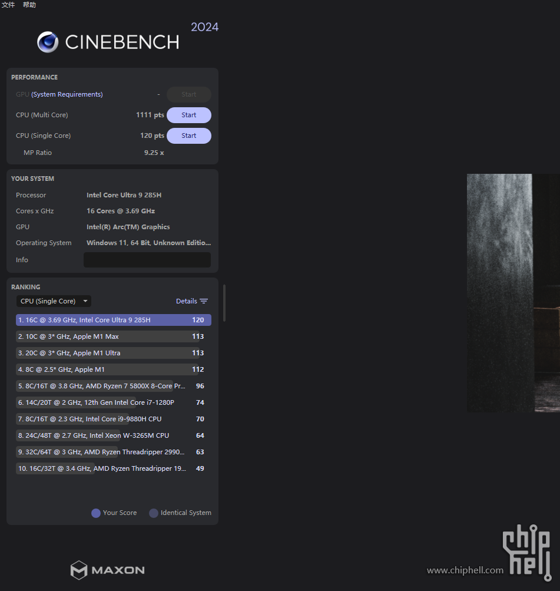Select the Intel Core Ultra 9 285H ranking row
The image size is (560, 591).
(114, 320)
